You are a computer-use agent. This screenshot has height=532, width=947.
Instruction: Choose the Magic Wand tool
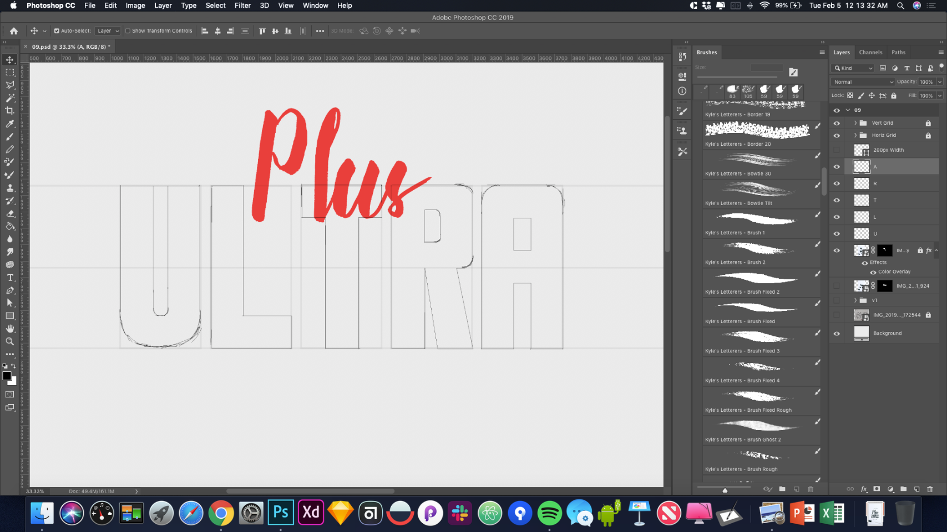click(10, 98)
